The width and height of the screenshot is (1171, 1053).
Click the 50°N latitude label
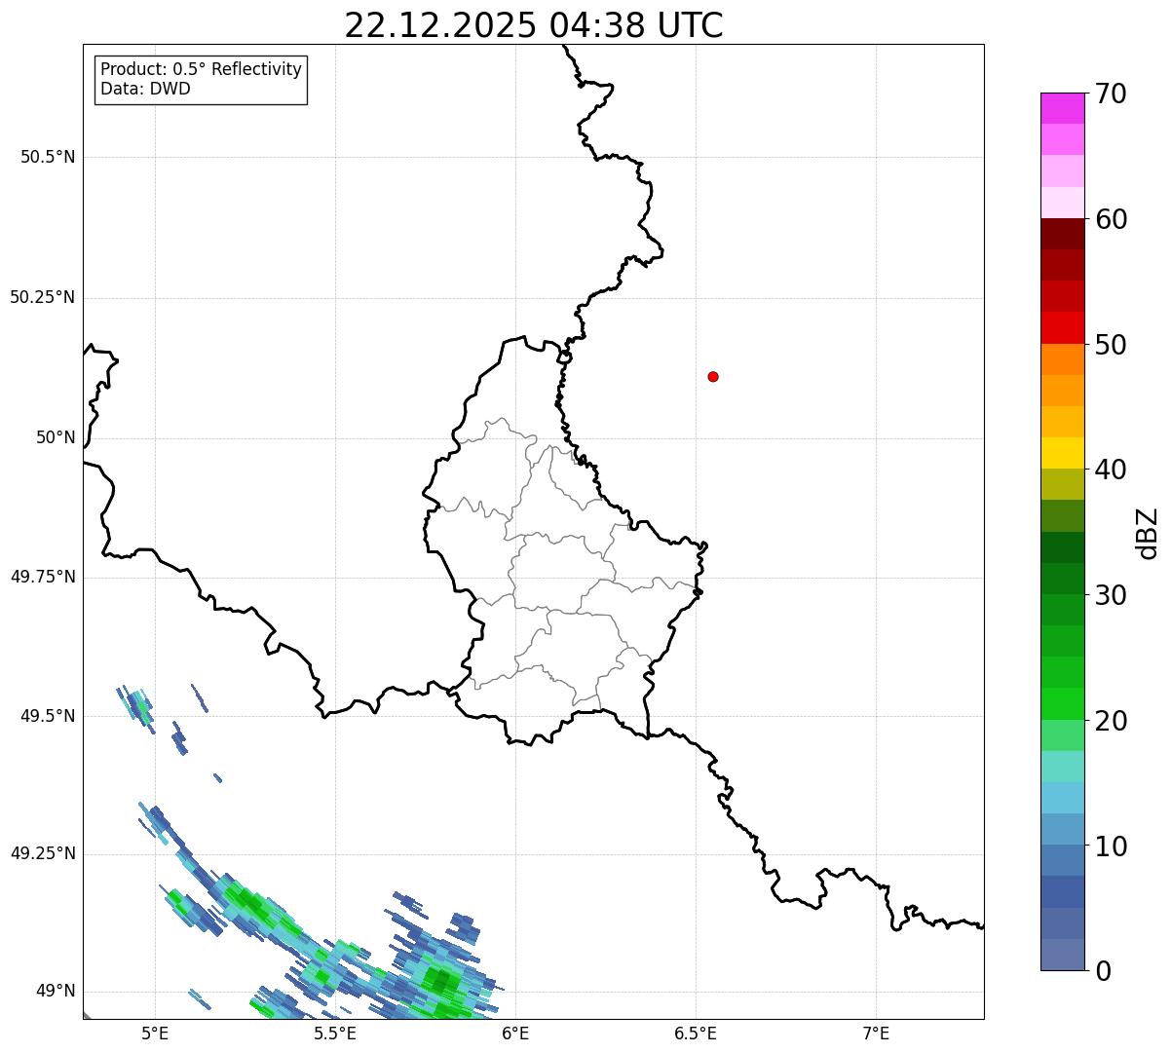[x=56, y=437]
